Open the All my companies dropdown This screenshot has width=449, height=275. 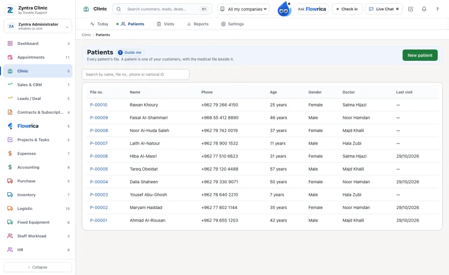pyautogui.click(x=244, y=9)
